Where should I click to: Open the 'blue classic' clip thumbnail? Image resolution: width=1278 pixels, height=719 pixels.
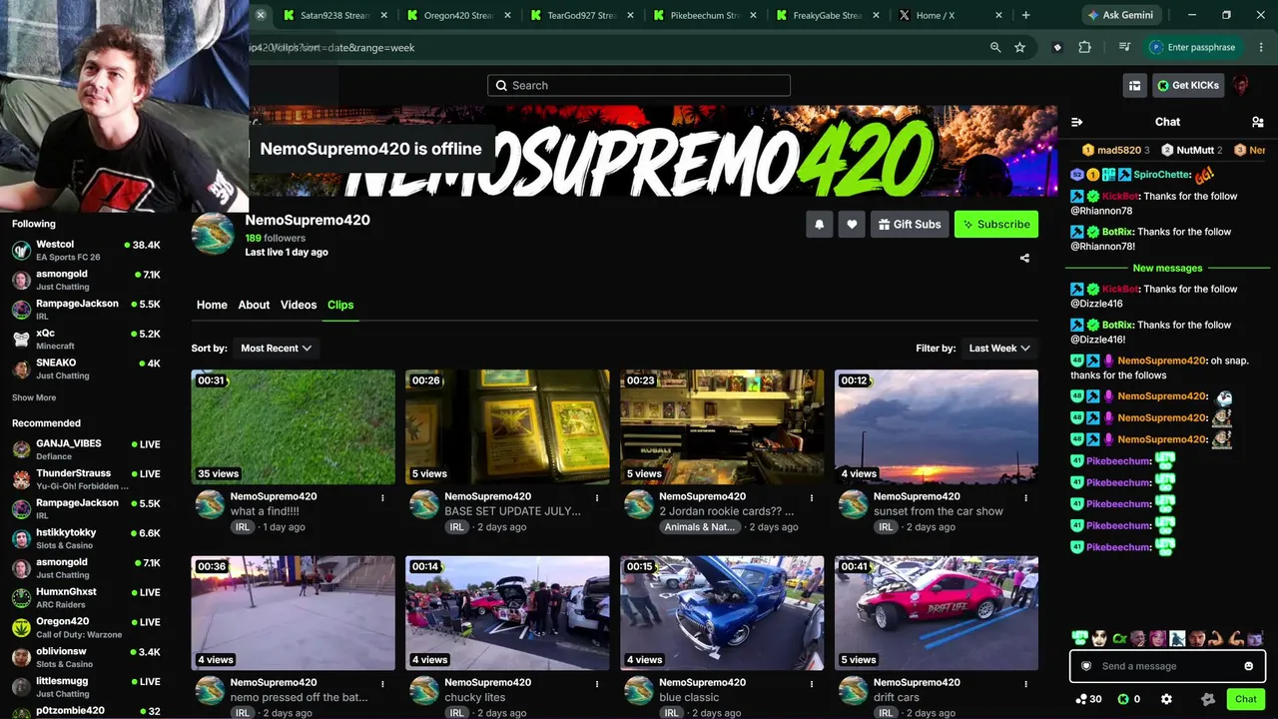(x=722, y=613)
